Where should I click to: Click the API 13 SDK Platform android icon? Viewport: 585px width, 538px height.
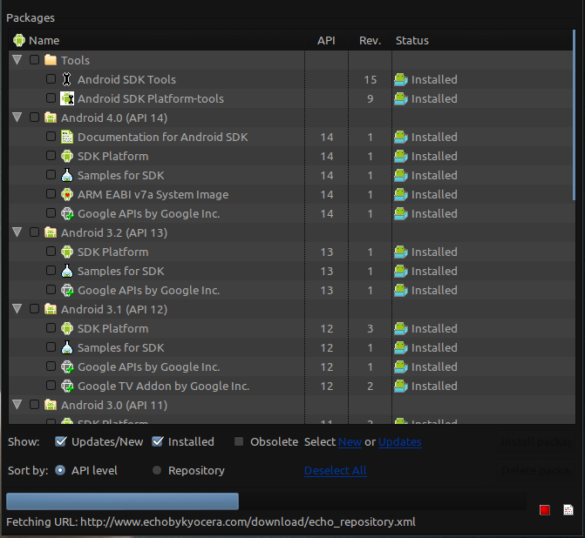click(x=67, y=252)
